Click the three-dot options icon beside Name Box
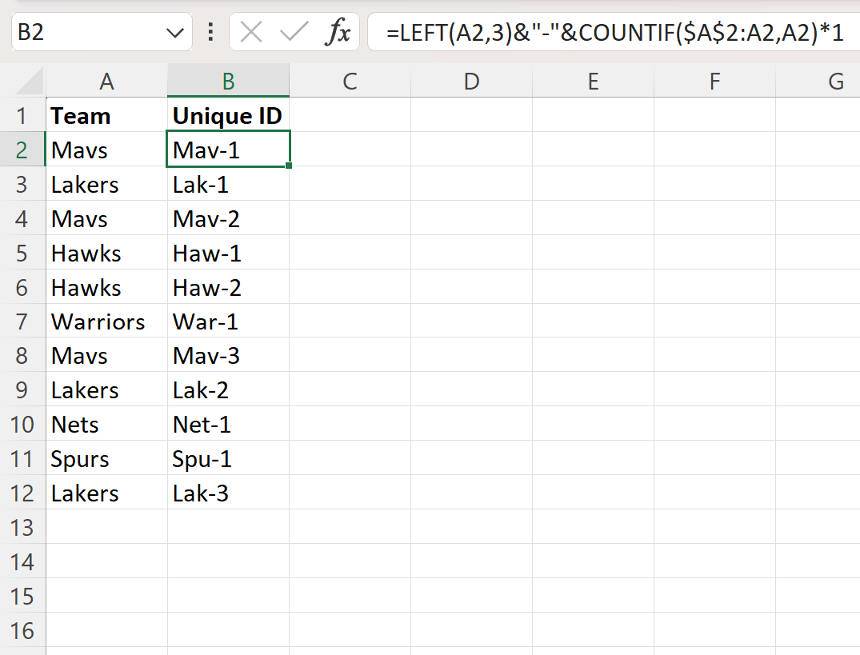This screenshot has width=860, height=655. pyautogui.click(x=210, y=32)
